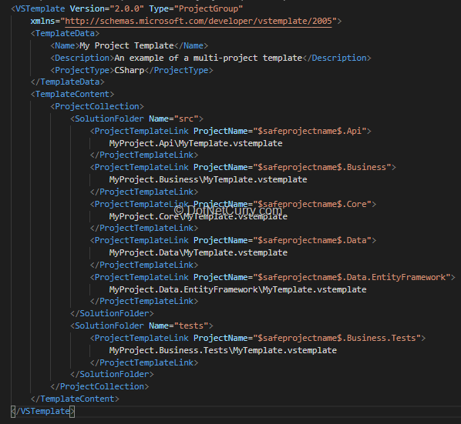The image size is (461, 424).
Task: Click the closing /VSTemplate tag
Action: tap(42, 411)
